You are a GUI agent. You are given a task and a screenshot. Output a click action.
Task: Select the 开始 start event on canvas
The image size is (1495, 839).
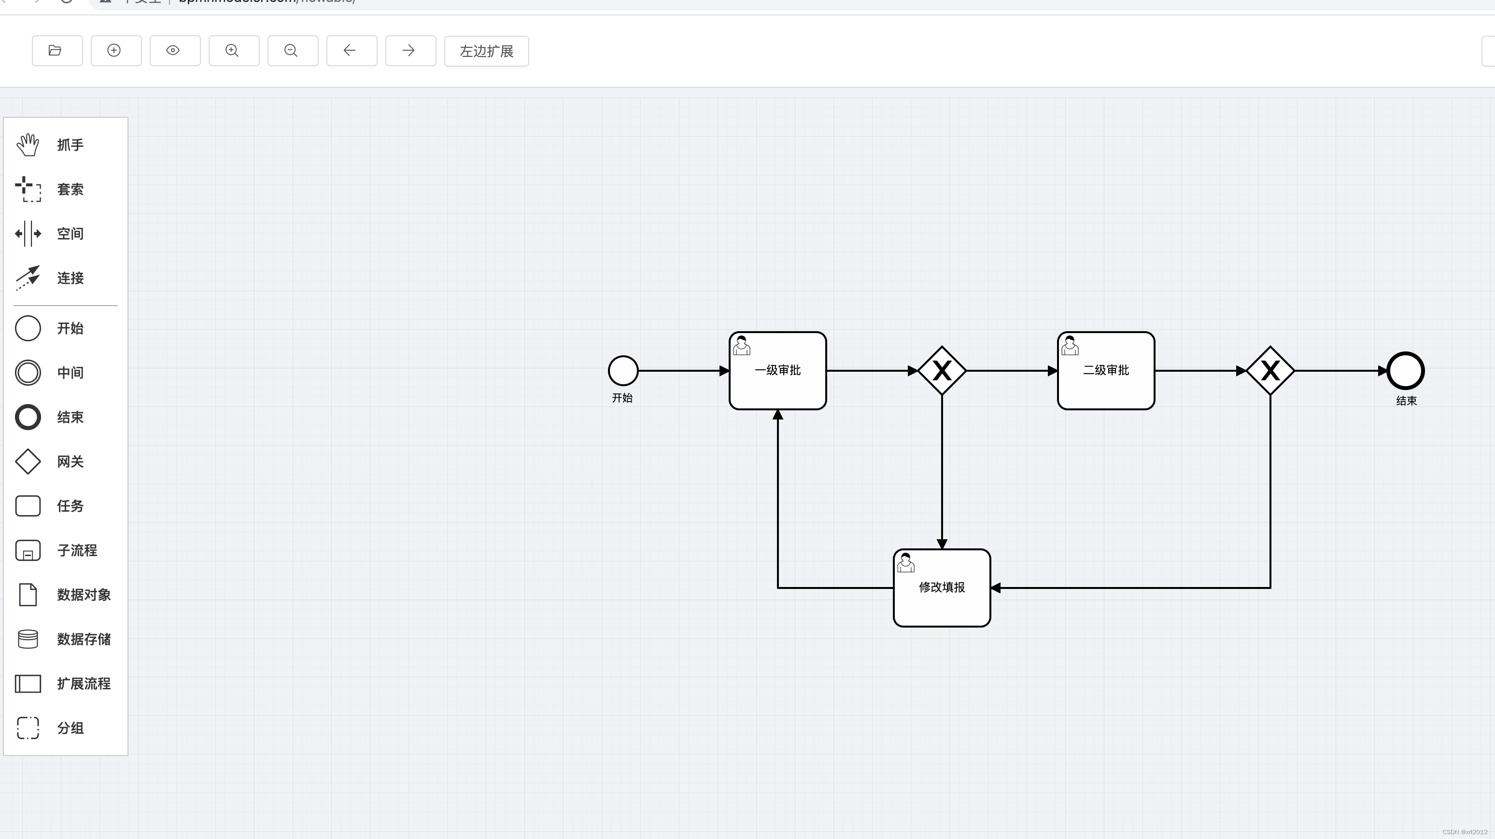[623, 371]
